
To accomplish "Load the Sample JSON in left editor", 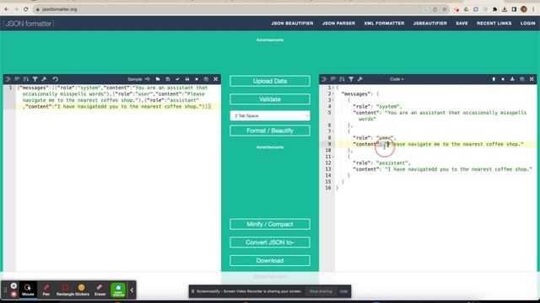I will pos(135,79).
